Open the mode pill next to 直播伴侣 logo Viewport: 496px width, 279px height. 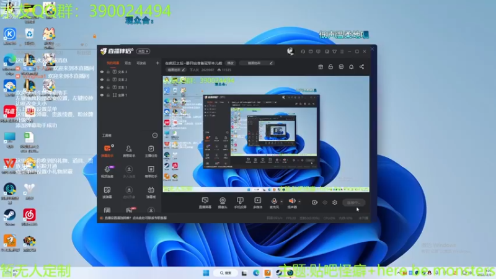tap(143, 51)
